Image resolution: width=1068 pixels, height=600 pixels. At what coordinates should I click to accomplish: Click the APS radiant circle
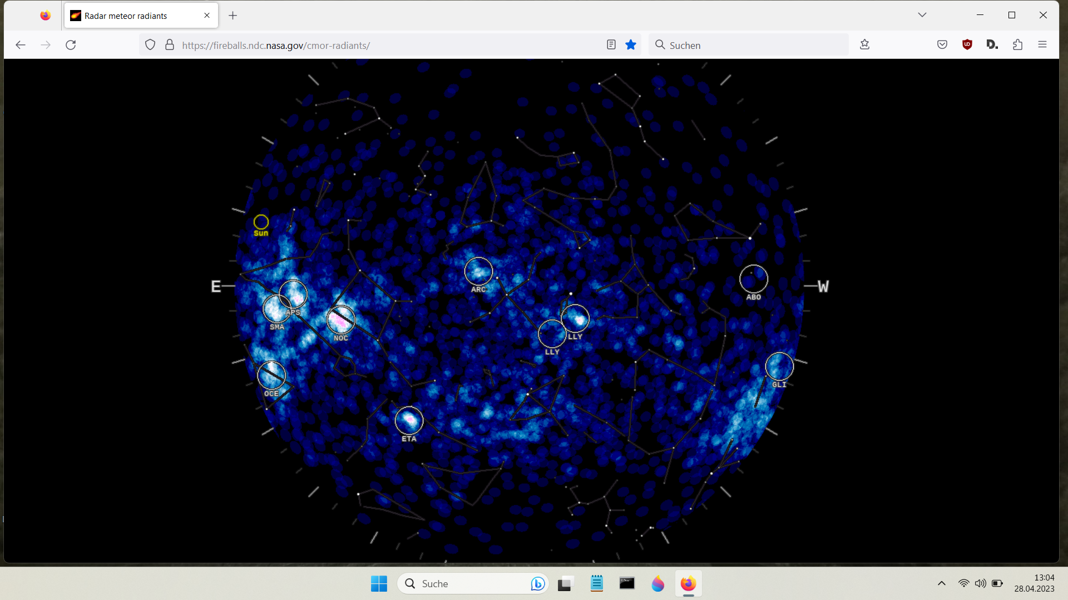[293, 294]
